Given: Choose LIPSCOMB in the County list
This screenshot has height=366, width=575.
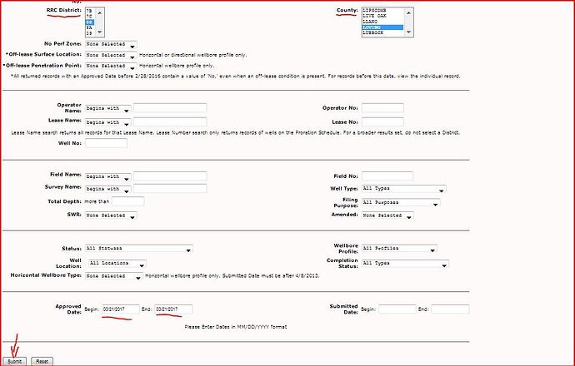Looking at the screenshot, I should point(382,11).
